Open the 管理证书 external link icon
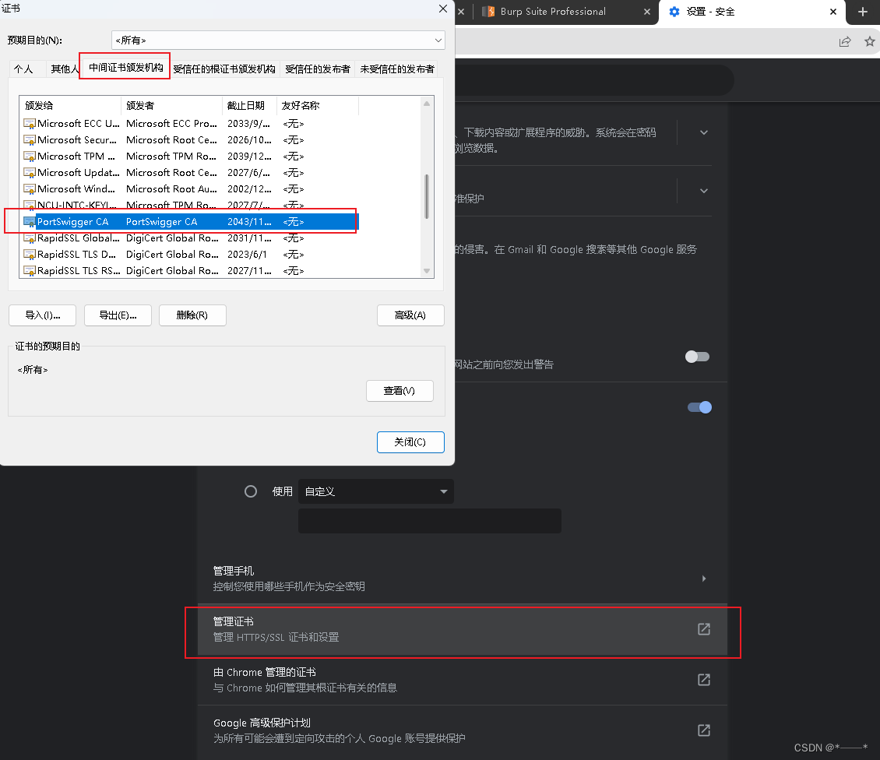Screen dimensions: 880x760 tap(704, 629)
